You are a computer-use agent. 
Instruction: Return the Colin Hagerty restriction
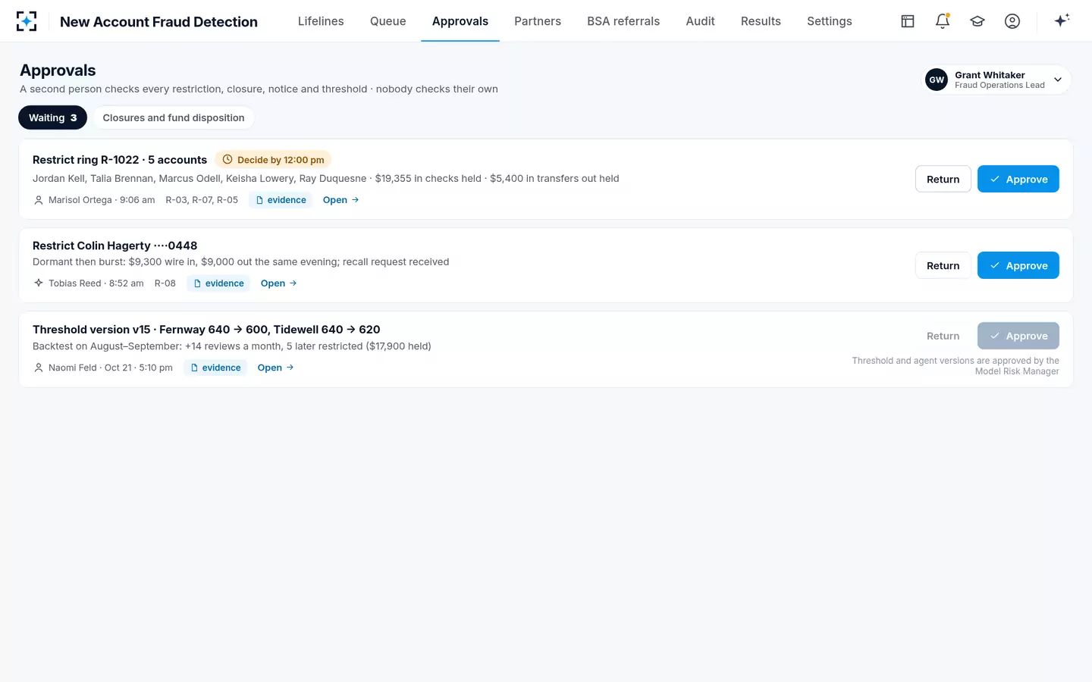tap(943, 265)
